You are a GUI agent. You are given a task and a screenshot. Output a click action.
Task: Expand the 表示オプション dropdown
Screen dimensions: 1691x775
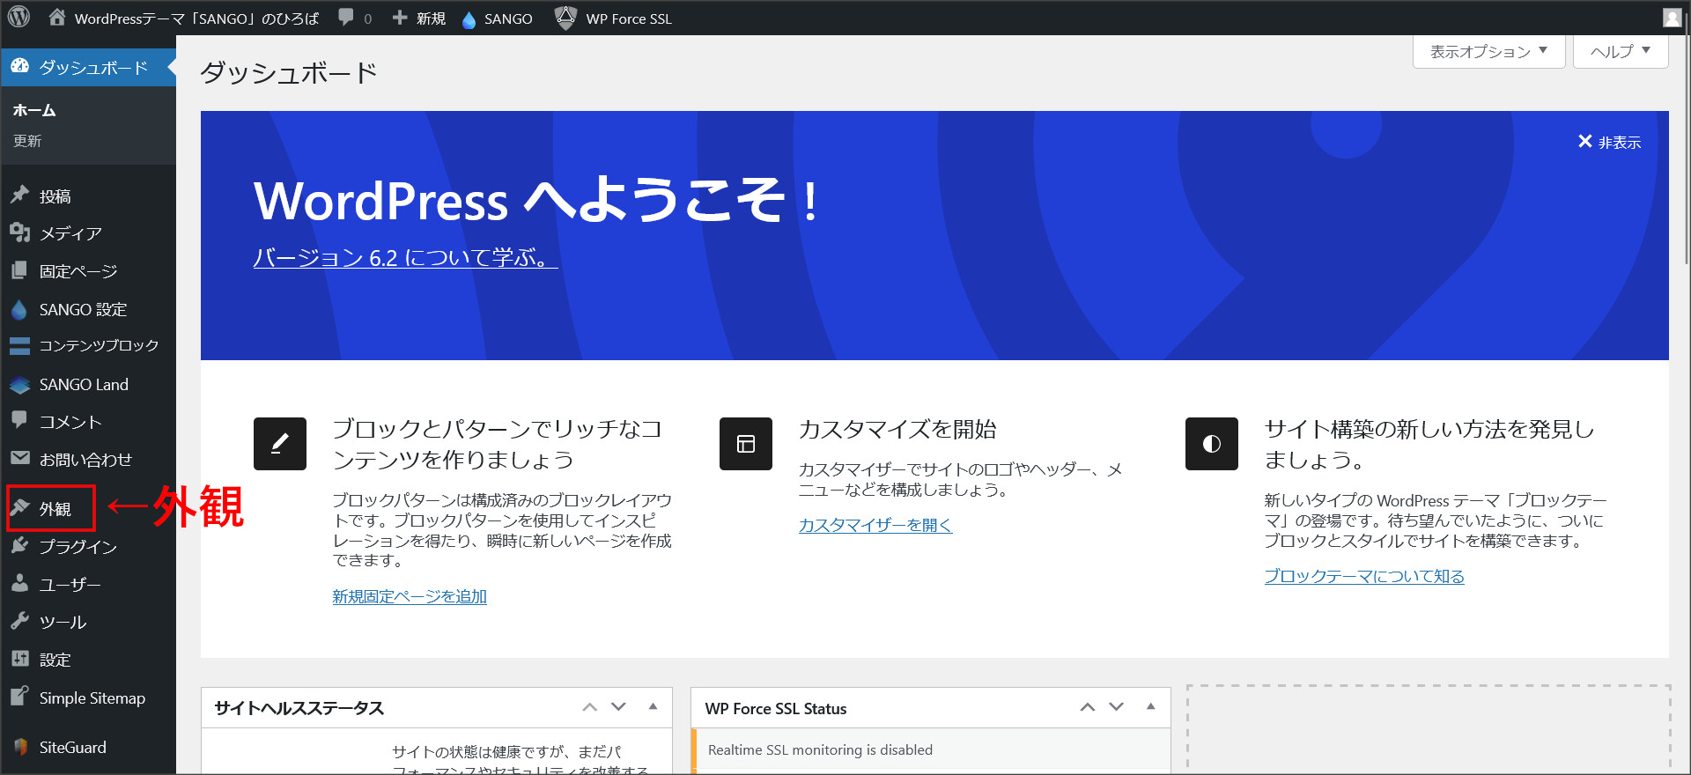click(1488, 52)
